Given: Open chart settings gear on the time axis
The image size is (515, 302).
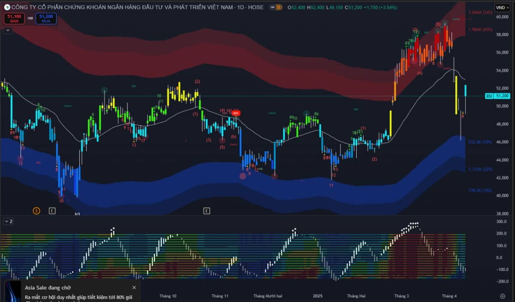Looking at the screenshot, I should (x=503, y=296).
